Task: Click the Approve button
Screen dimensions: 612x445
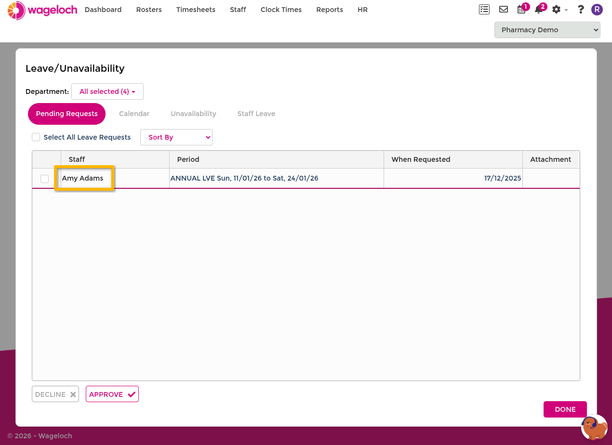Action: pyautogui.click(x=112, y=394)
